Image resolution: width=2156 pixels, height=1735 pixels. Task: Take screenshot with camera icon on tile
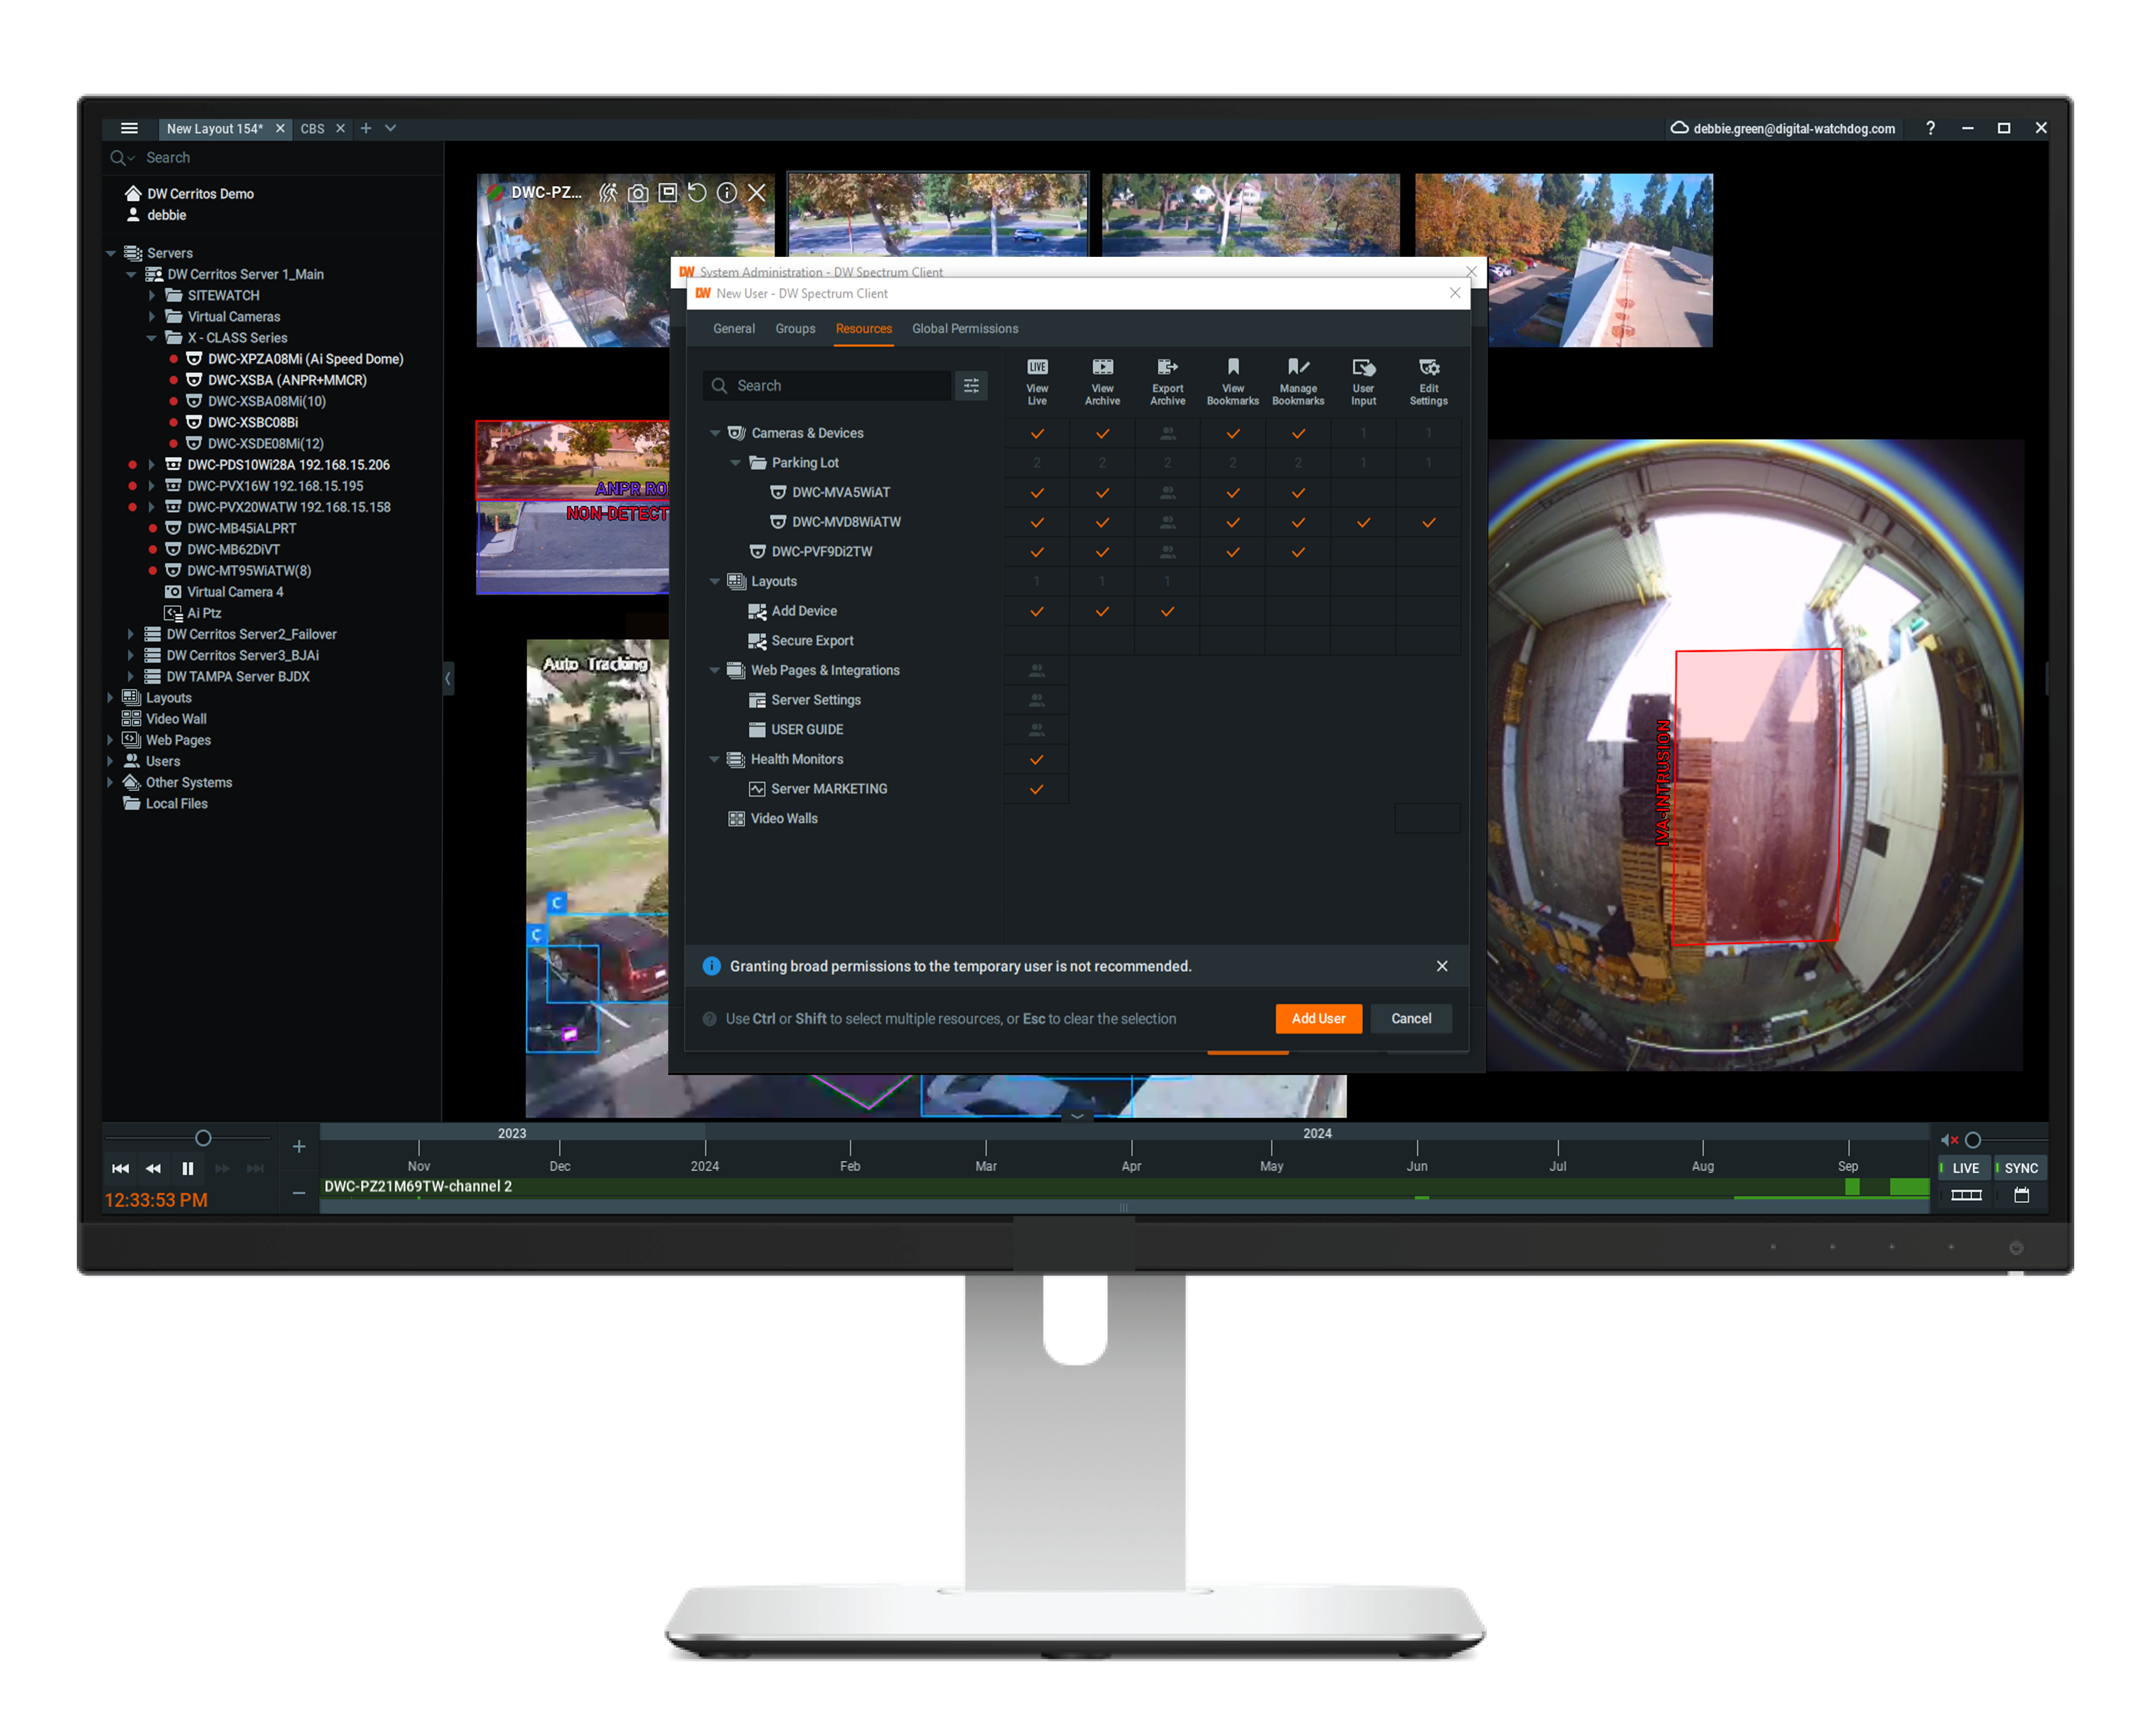(x=638, y=193)
